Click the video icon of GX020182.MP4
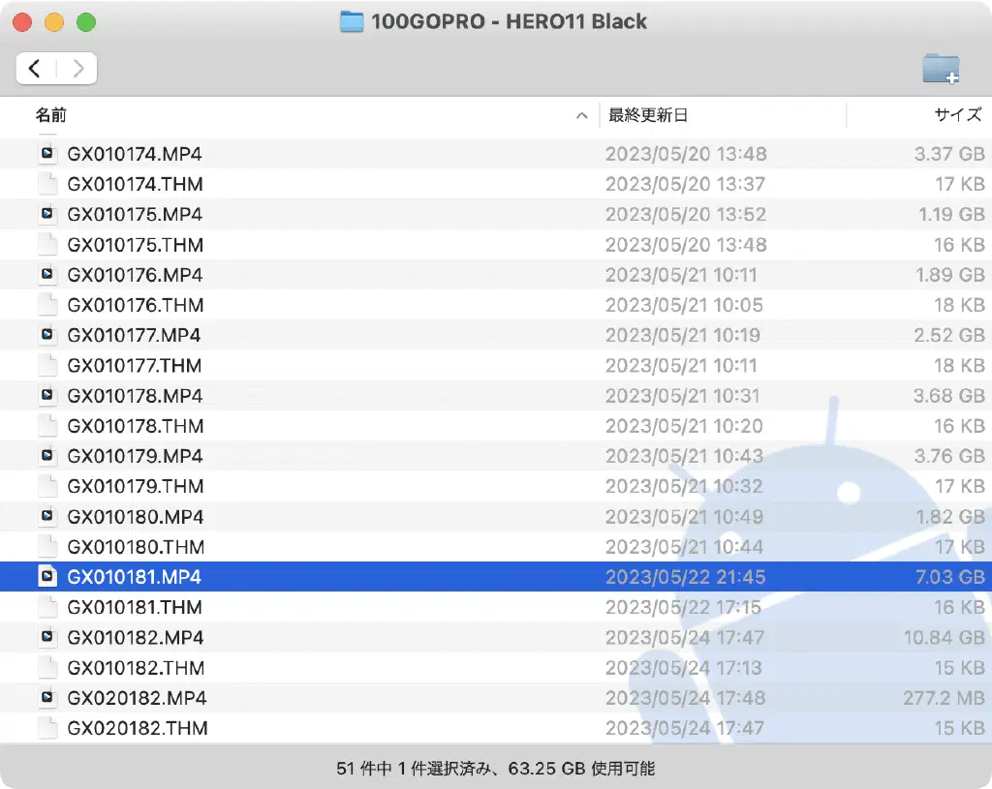The image size is (992, 789). pos(47,698)
